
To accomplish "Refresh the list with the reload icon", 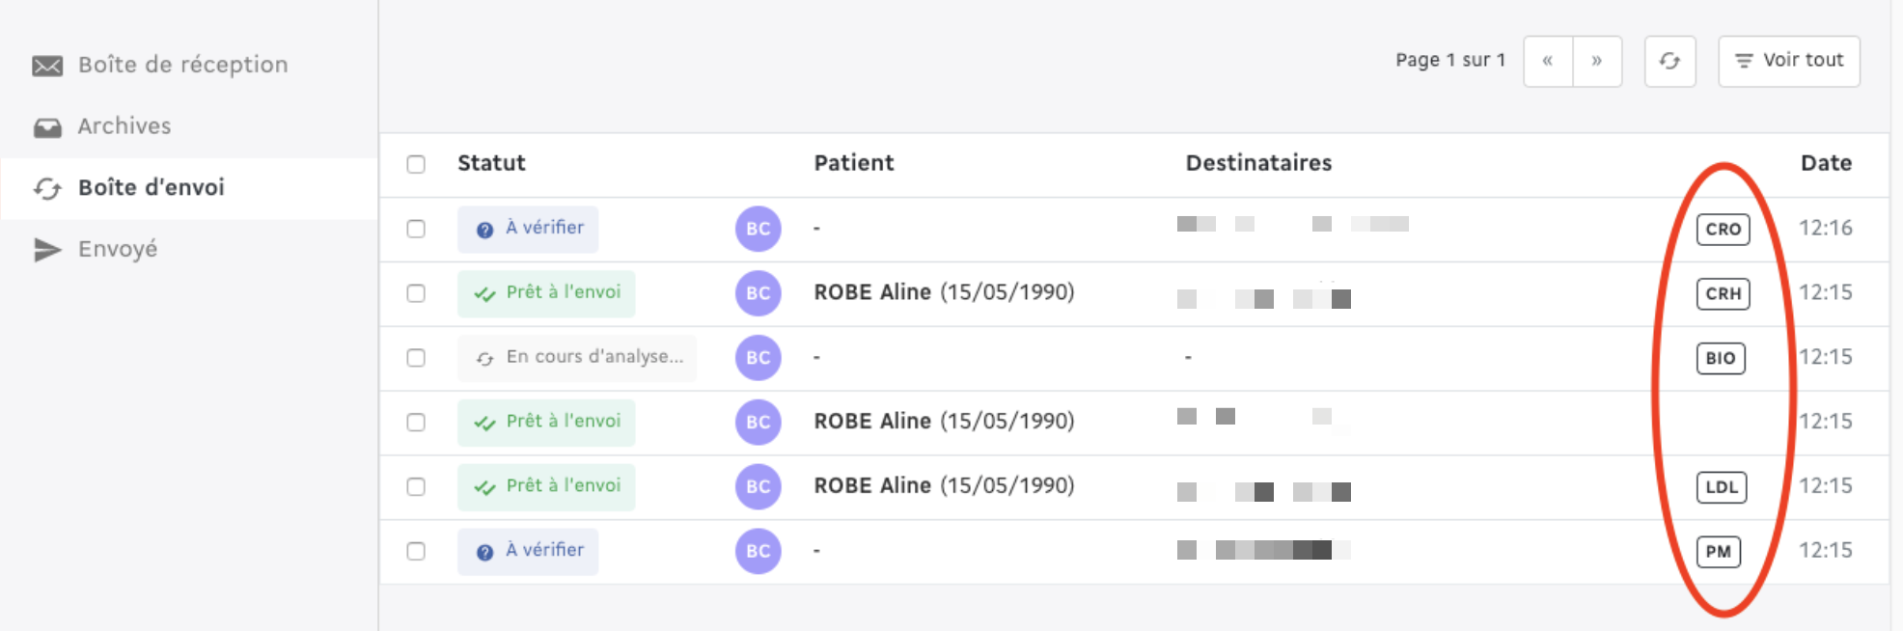I will (x=1669, y=61).
